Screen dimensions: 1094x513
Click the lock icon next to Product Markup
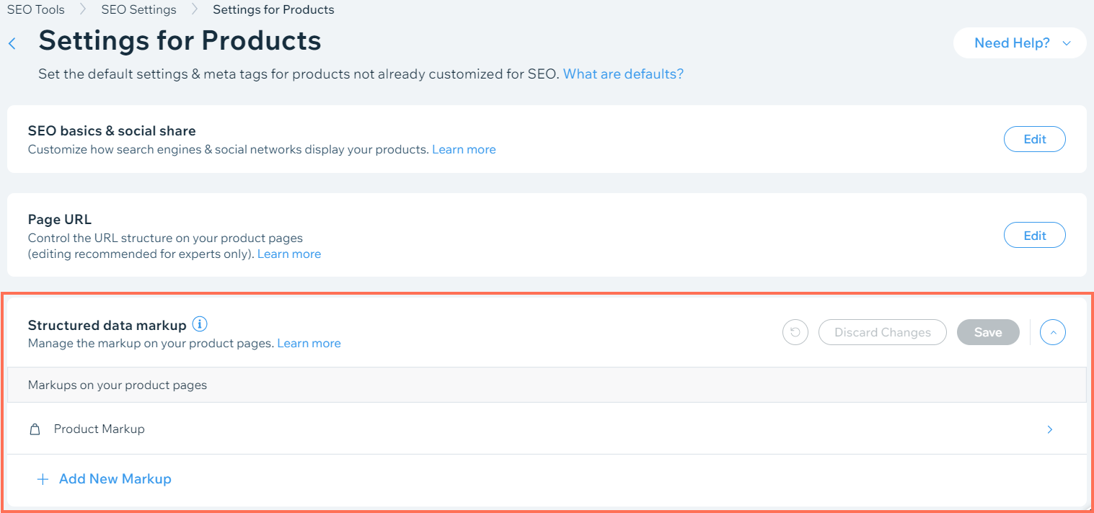coord(35,429)
